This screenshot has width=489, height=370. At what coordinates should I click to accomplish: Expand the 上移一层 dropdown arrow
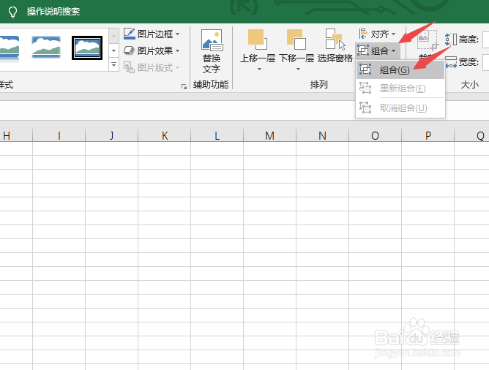click(x=259, y=69)
